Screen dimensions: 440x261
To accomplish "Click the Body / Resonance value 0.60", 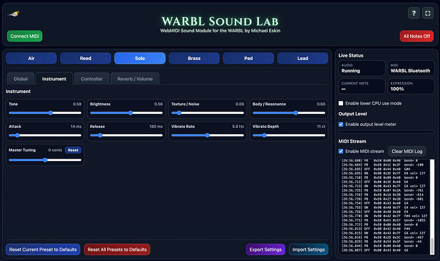I will click(x=321, y=104).
